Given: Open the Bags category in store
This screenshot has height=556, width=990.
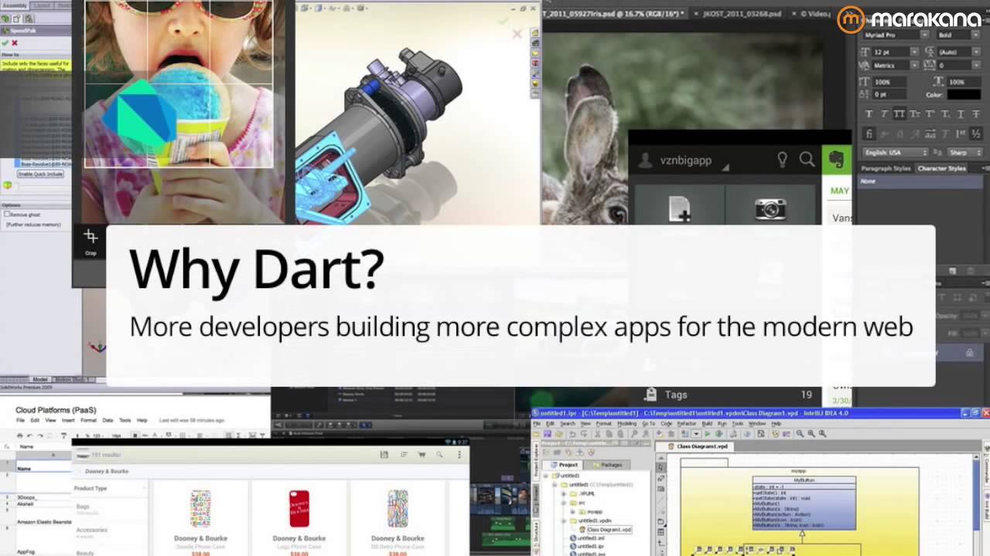Looking at the screenshot, I should coord(83,507).
